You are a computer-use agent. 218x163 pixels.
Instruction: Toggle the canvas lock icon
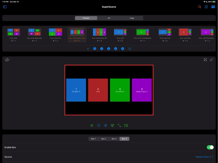pyautogui.click(x=211, y=60)
